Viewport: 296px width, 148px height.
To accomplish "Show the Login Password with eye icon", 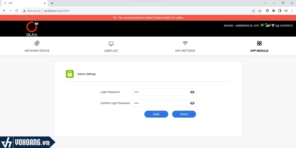I will (x=192, y=92).
